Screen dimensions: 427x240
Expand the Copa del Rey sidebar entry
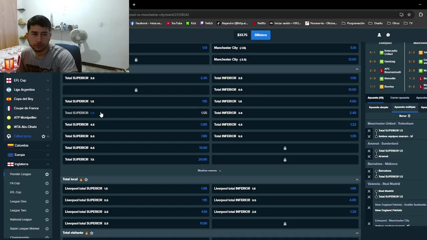tap(48, 99)
